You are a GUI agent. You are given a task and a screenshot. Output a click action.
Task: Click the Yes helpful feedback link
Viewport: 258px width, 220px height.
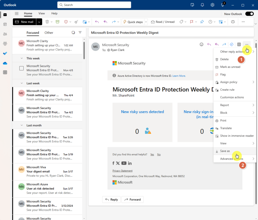[152, 154]
